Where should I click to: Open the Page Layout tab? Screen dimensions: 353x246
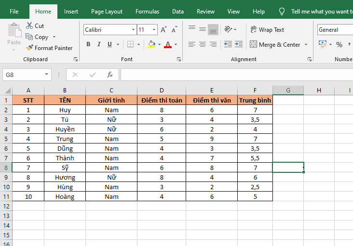107,12
